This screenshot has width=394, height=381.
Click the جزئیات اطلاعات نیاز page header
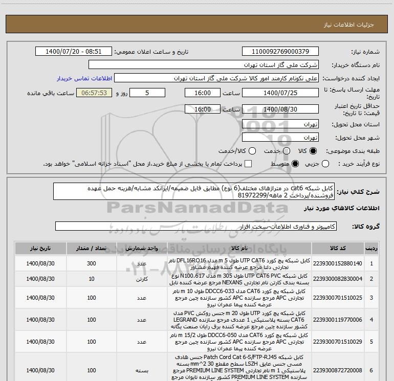tap(348, 25)
